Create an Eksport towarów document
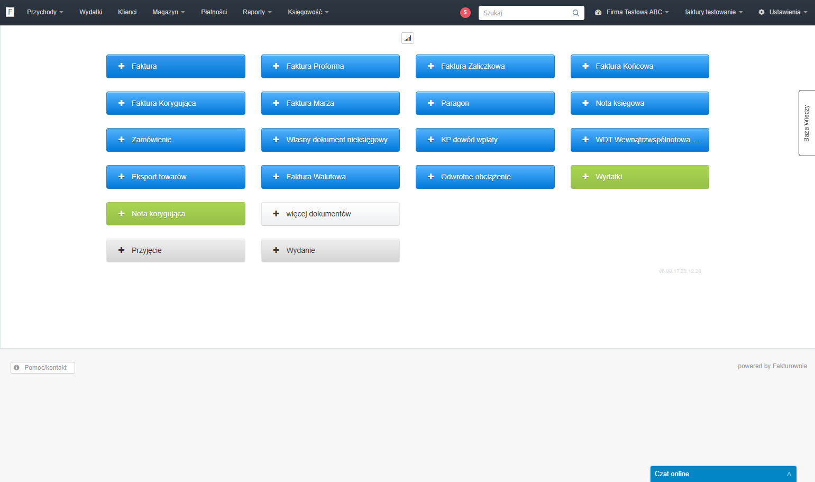The width and height of the screenshot is (815, 482). 176,177
